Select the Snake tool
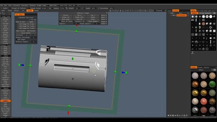Screen dimensions: 217x122 [x=5, y=114]
